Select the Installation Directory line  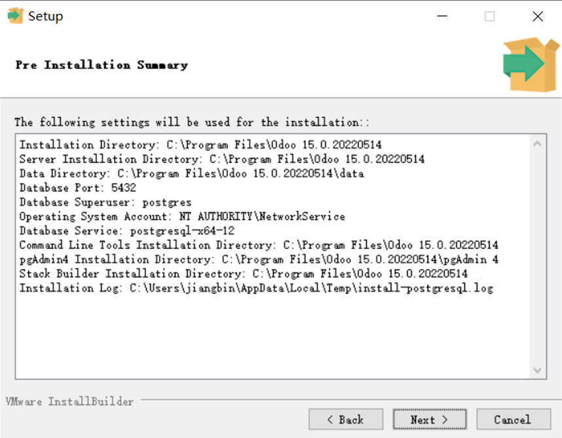pyautogui.click(x=200, y=145)
